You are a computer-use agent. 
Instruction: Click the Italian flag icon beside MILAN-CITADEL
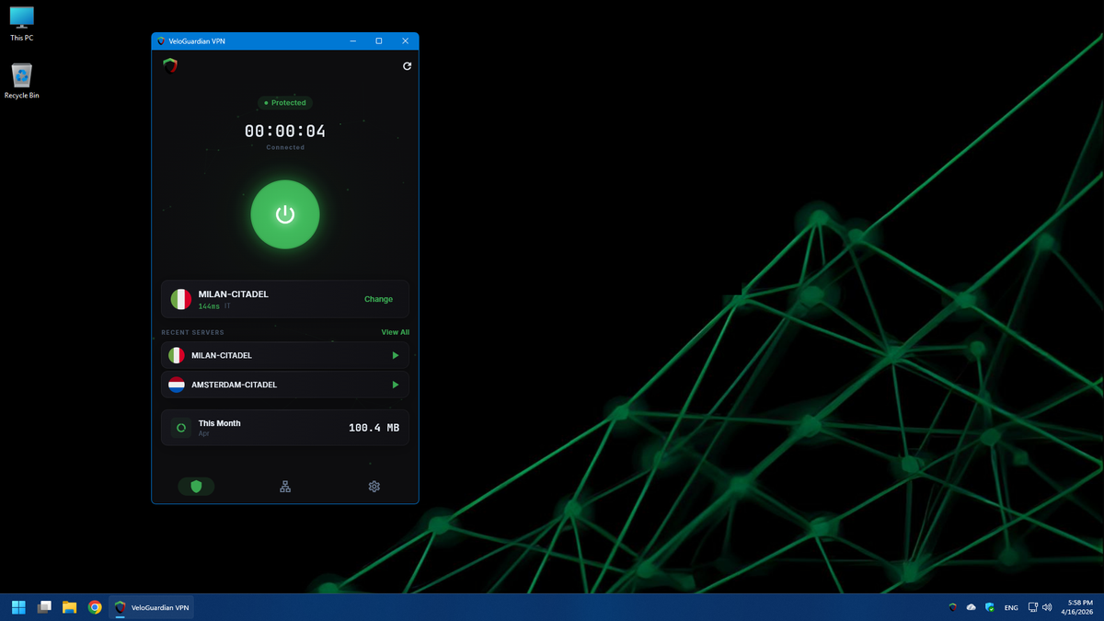pos(180,299)
